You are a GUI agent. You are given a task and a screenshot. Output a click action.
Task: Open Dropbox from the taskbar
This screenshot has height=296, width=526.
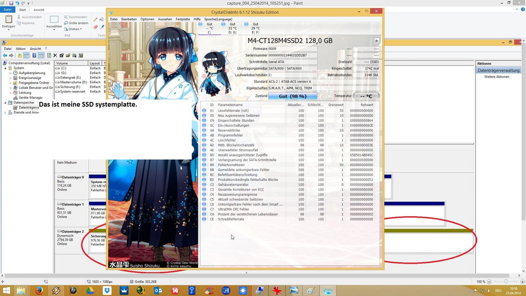pyautogui.click(x=107, y=290)
